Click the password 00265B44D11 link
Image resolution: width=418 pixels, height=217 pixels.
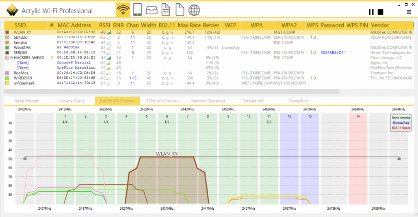pyautogui.click(x=333, y=52)
